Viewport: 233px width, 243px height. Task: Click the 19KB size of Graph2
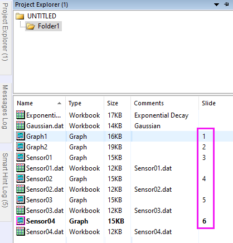115,147
